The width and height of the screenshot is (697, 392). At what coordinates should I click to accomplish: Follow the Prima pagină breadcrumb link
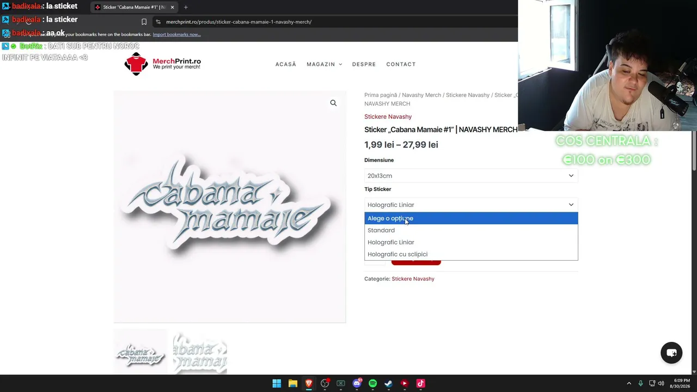pyautogui.click(x=381, y=95)
